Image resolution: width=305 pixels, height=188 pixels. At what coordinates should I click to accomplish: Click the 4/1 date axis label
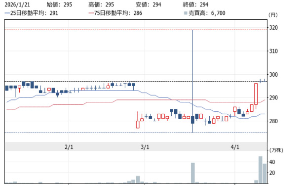click(x=235, y=147)
